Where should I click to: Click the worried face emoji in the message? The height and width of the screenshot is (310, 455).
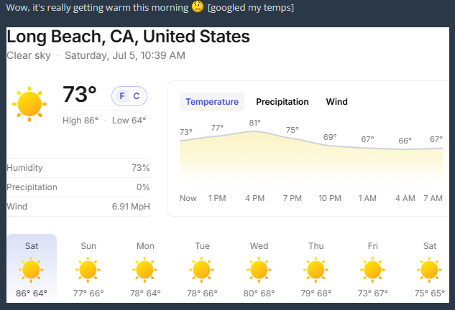(x=198, y=6)
